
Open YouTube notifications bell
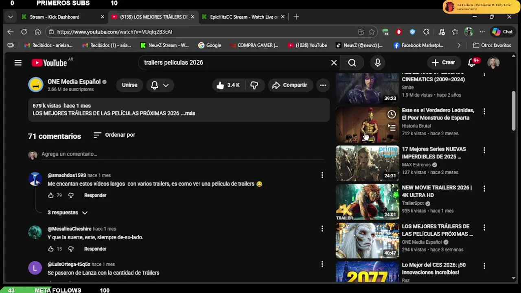pos(472,63)
